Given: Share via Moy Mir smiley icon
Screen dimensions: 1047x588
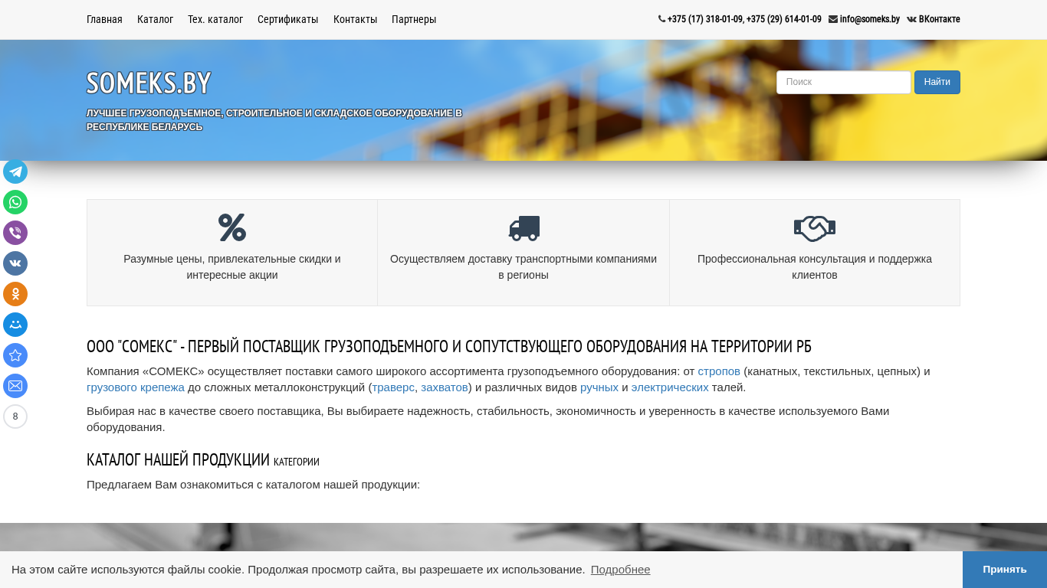Looking at the screenshot, I should pos(15,325).
